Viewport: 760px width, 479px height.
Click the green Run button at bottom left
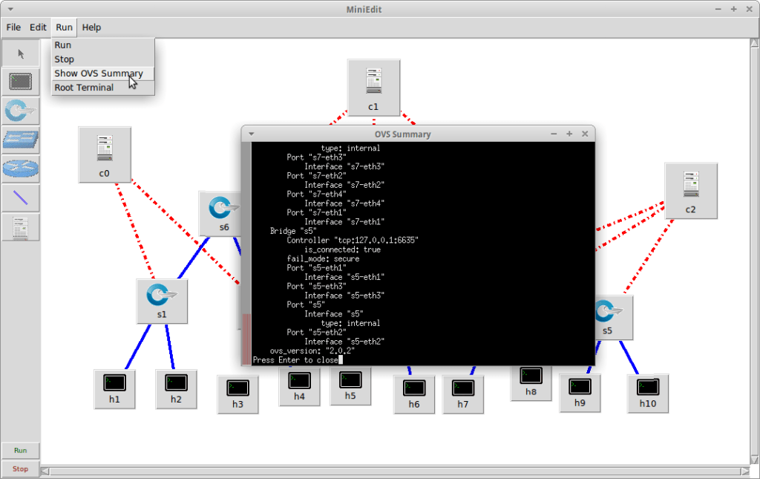click(20, 450)
